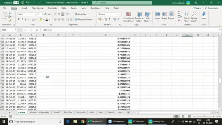Open Sort & Filter menu
The image size is (222, 125).
pyautogui.click(x=187, y=17)
